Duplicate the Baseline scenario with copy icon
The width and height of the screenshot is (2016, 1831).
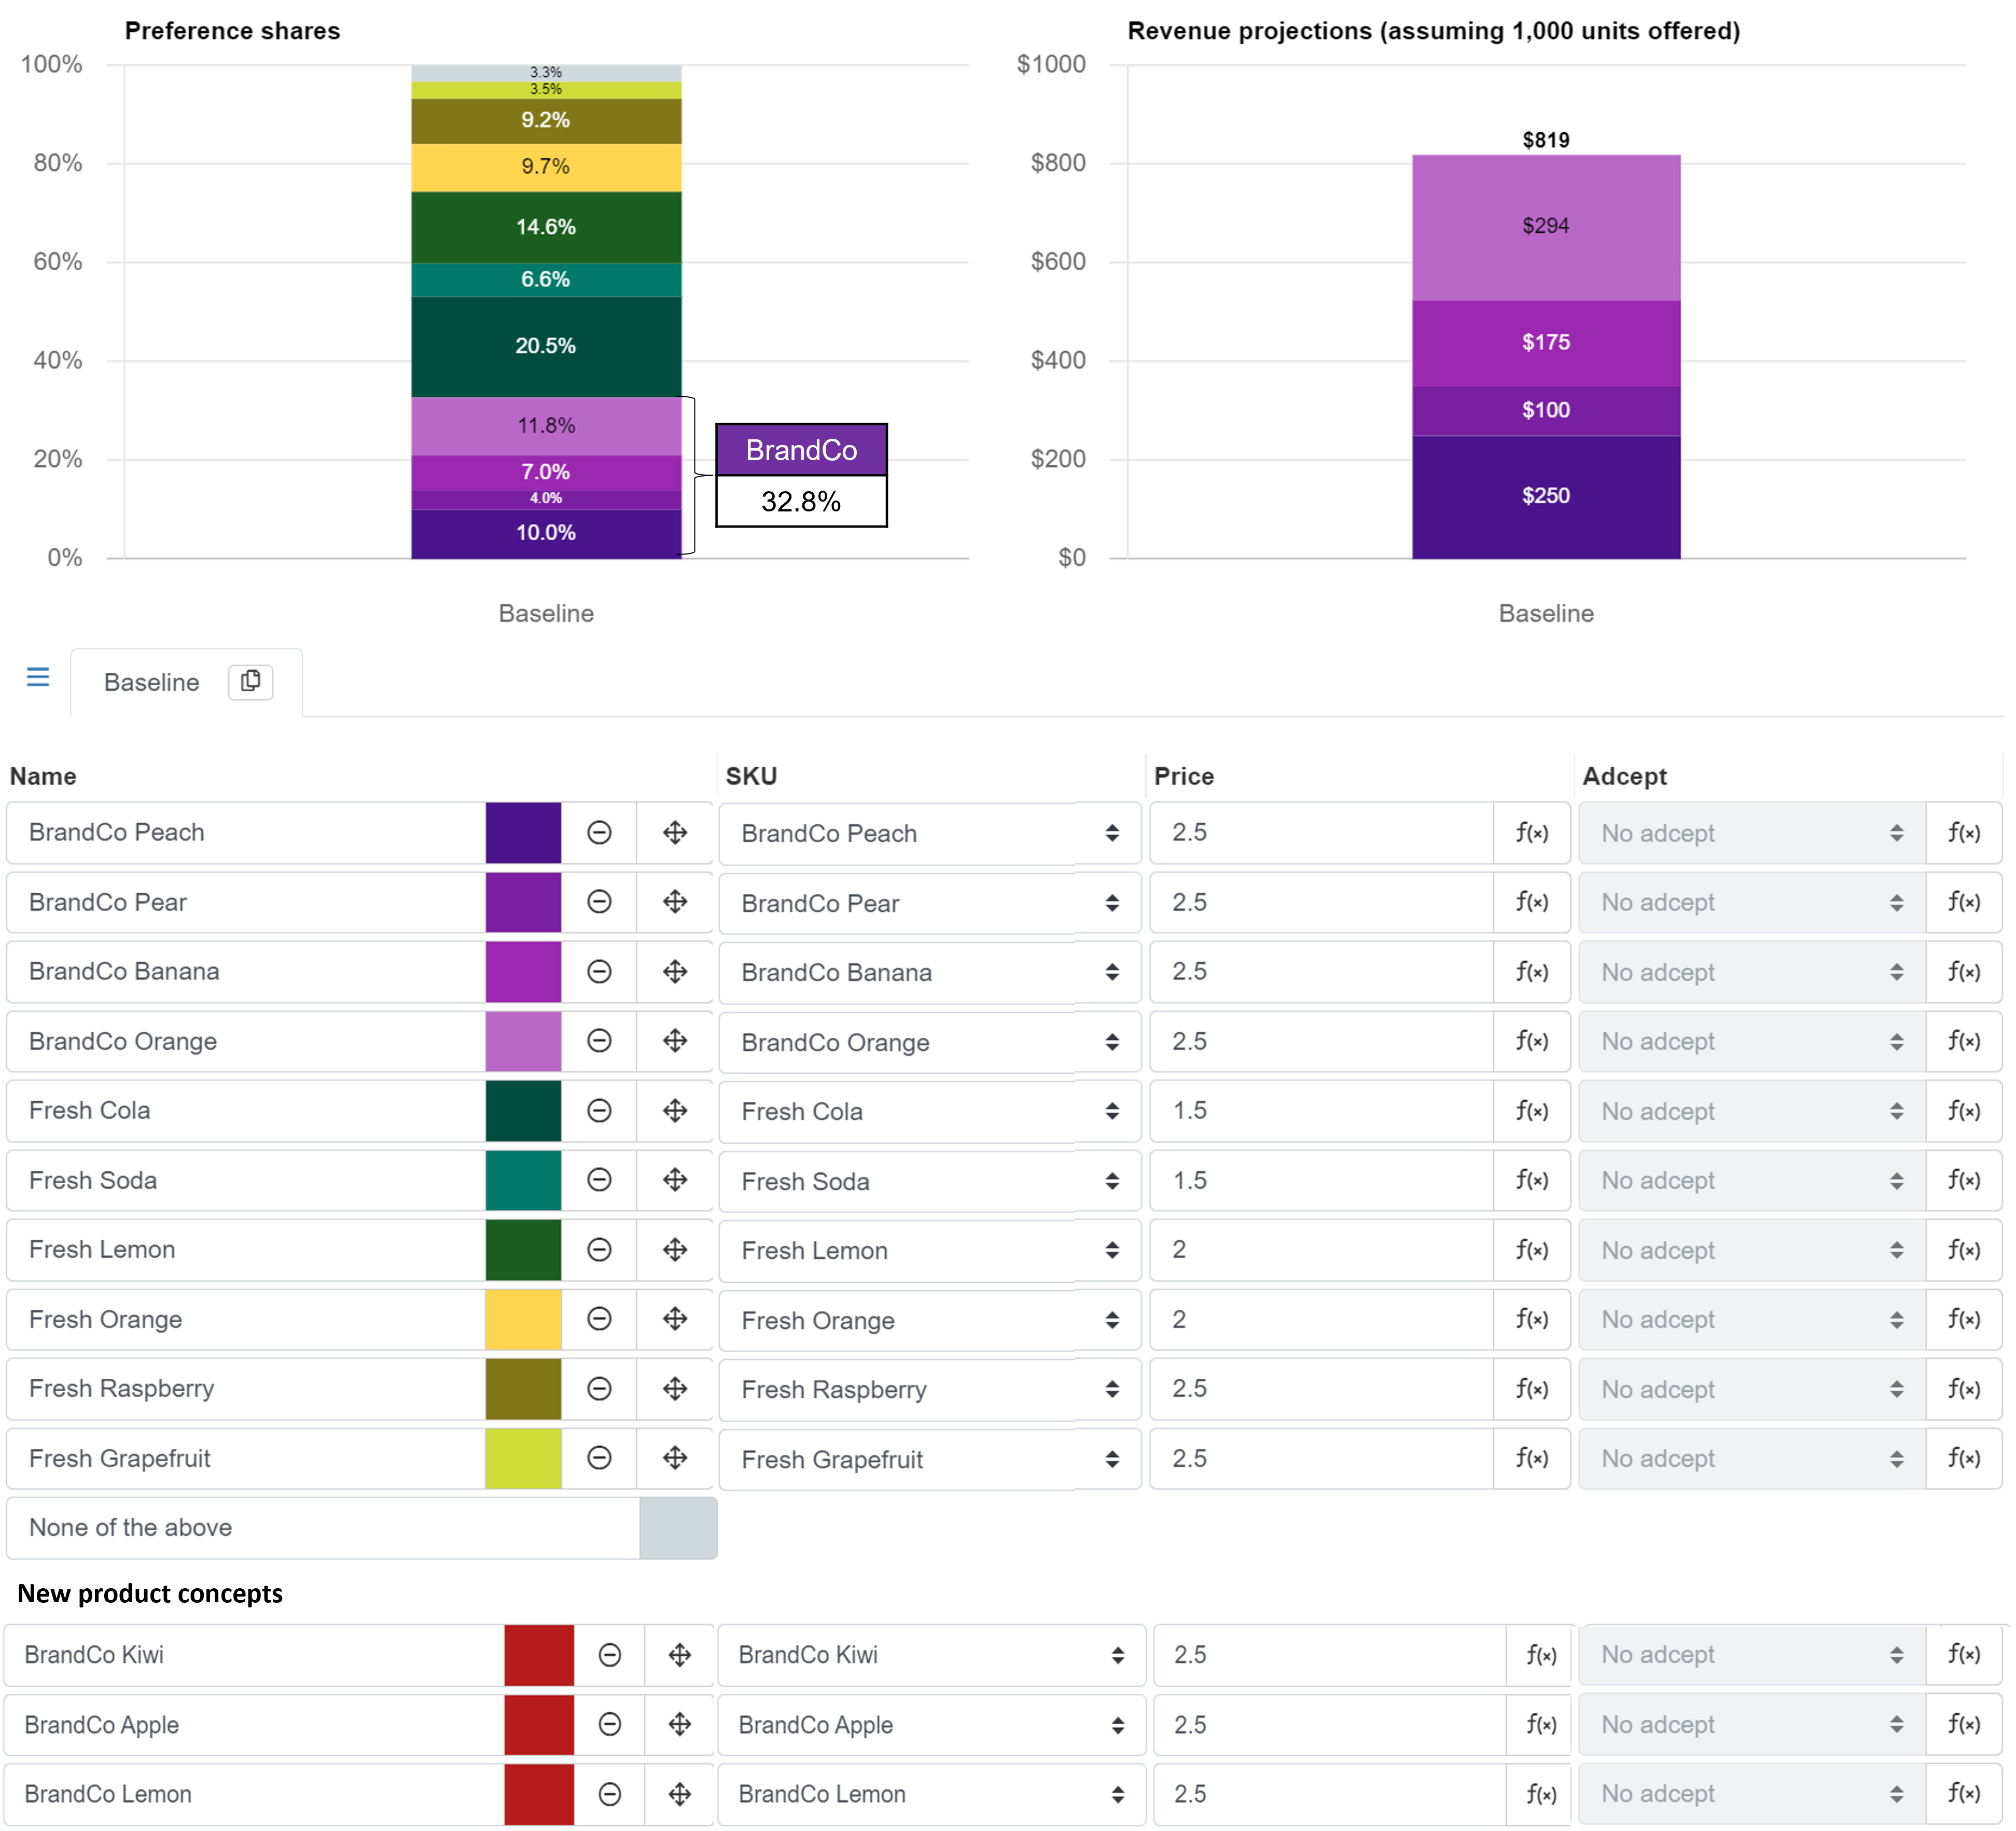point(251,682)
